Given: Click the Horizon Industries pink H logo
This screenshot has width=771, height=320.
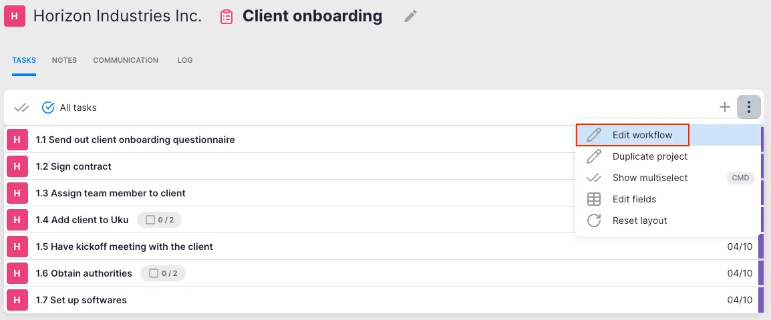Looking at the screenshot, I should [15, 17].
